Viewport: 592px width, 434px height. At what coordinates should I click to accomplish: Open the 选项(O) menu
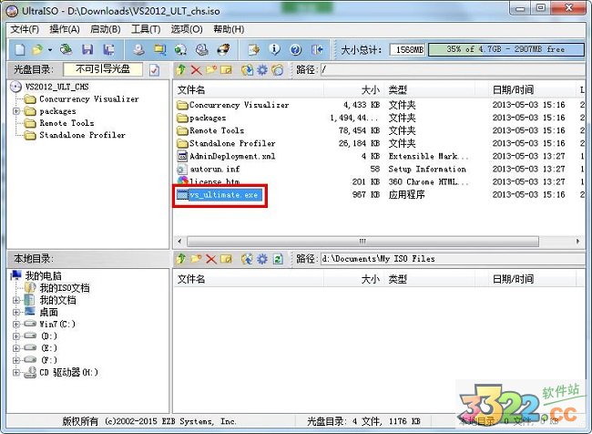click(x=187, y=29)
